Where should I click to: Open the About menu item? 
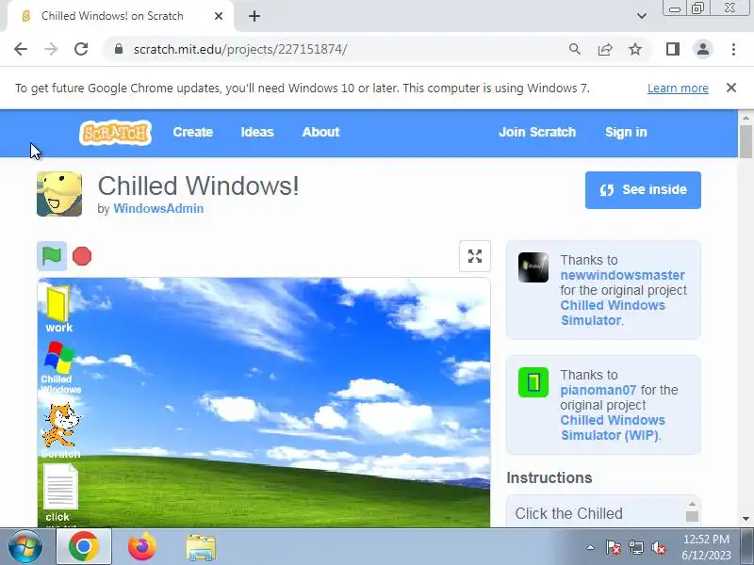320,132
